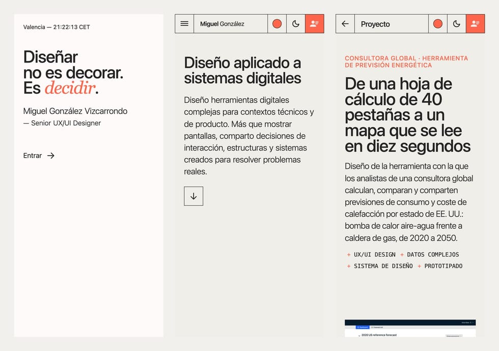This screenshot has height=351, width=499.
Task: Click the UX/UI DESIGN tag
Action: pos(371,255)
